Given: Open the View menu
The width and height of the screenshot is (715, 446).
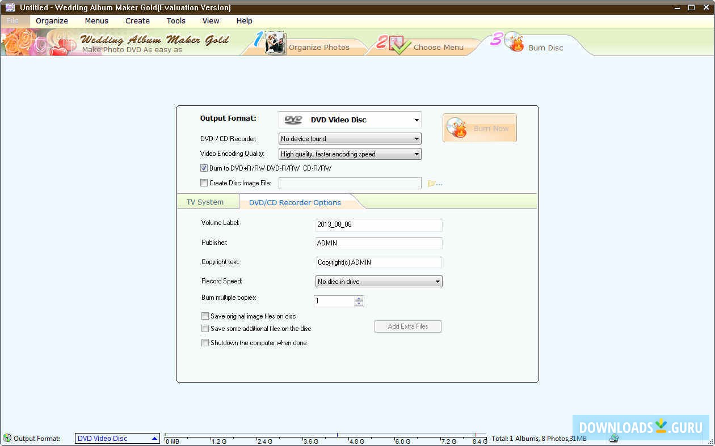Looking at the screenshot, I should point(211,21).
